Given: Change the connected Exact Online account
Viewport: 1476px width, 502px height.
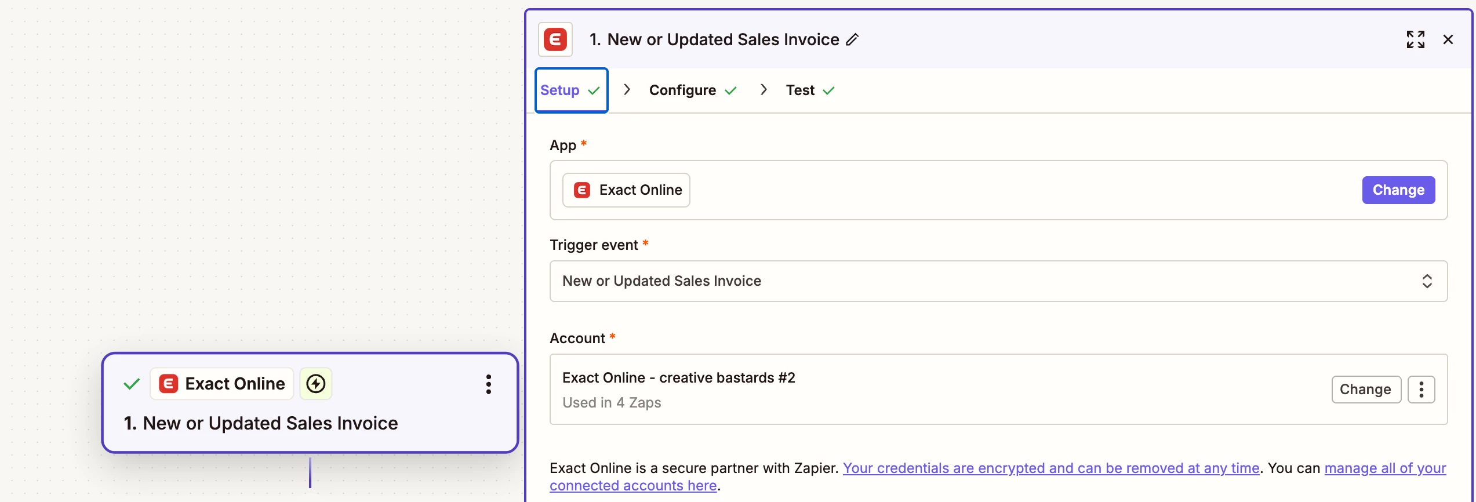Looking at the screenshot, I should (x=1366, y=390).
